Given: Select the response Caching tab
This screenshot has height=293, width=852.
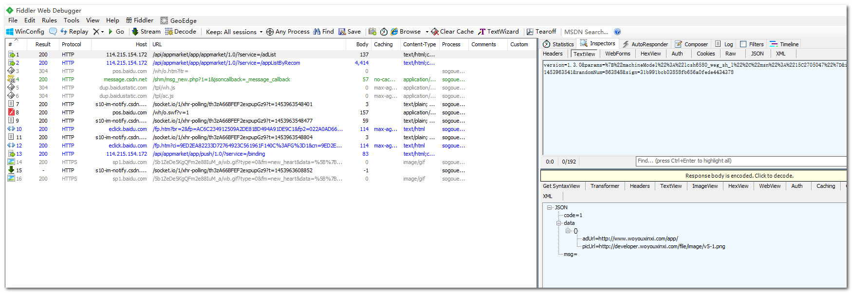Looking at the screenshot, I should tap(826, 186).
